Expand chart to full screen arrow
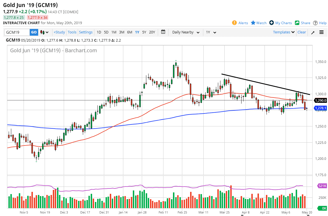328x216 pixels. pyautogui.click(x=313, y=32)
